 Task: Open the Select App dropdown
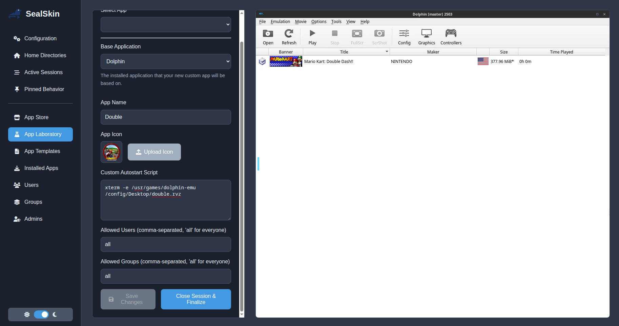(165, 24)
